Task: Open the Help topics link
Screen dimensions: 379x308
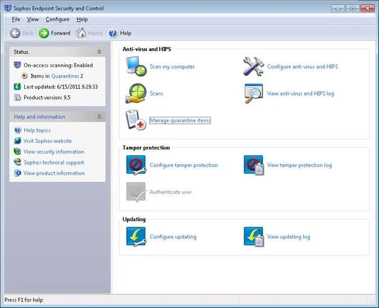Action: (37, 130)
